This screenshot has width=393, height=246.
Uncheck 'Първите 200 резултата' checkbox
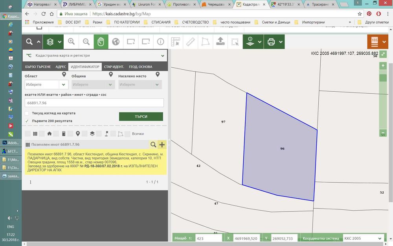[x=27, y=121]
